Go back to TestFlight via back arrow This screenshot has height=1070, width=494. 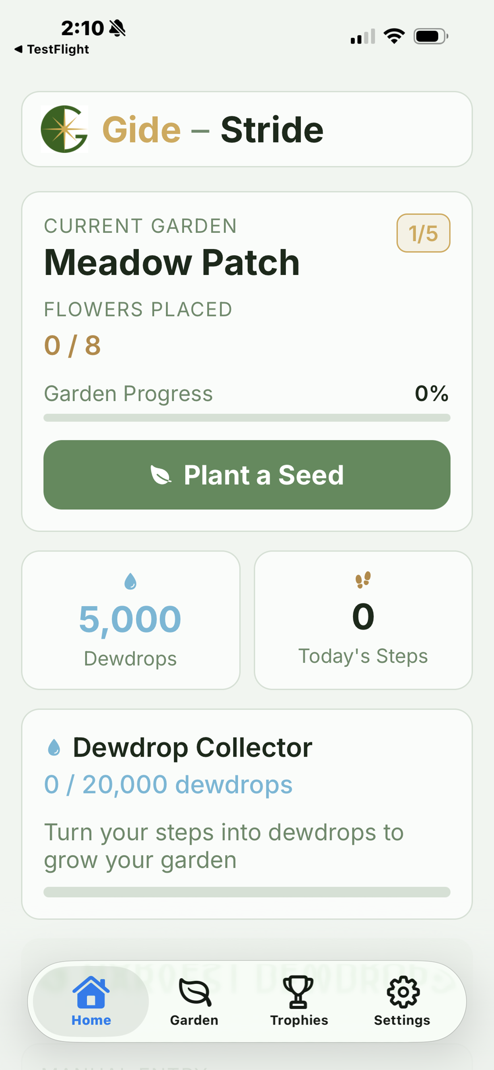(x=51, y=49)
